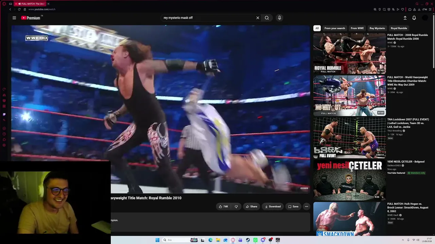The width and height of the screenshot is (435, 244).
Task: Open the TNA Lockdown 2007 thumbnail
Action: [349, 138]
